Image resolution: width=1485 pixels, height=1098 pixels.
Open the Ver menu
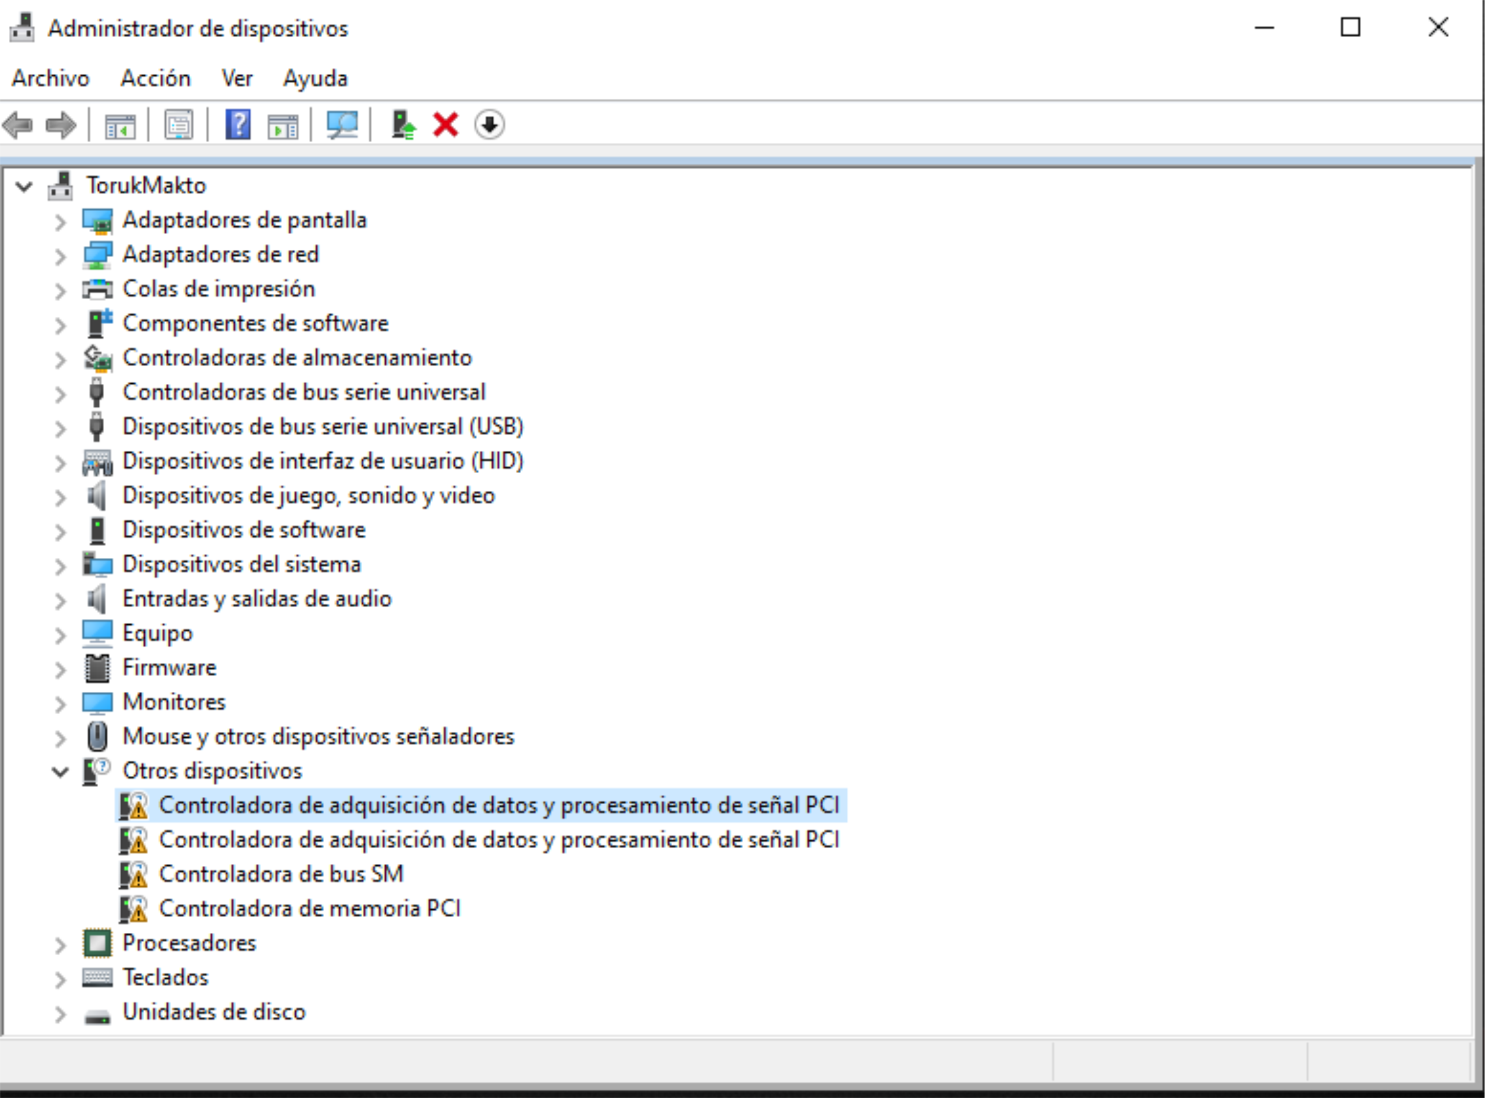point(236,78)
